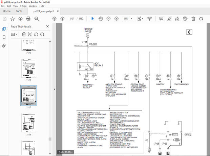Zoom out with minus button
The height and width of the screenshot is (156, 210).
(x=108, y=19)
